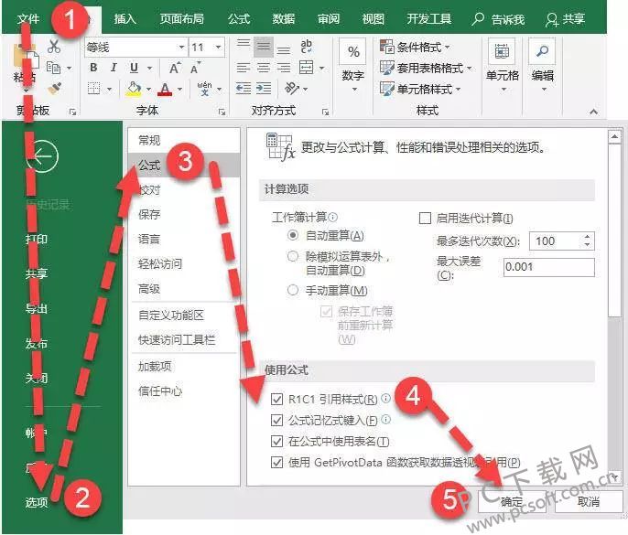Select 高级 in the options list
The image size is (628, 535).
click(x=148, y=288)
